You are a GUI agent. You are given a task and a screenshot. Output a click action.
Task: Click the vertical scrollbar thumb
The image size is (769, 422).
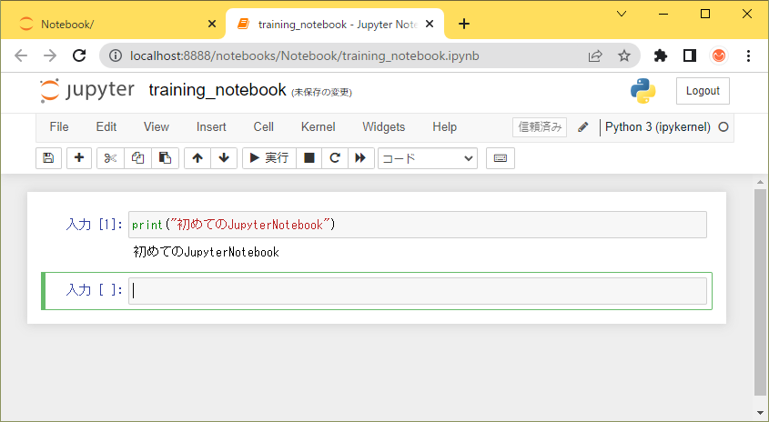coord(760,292)
